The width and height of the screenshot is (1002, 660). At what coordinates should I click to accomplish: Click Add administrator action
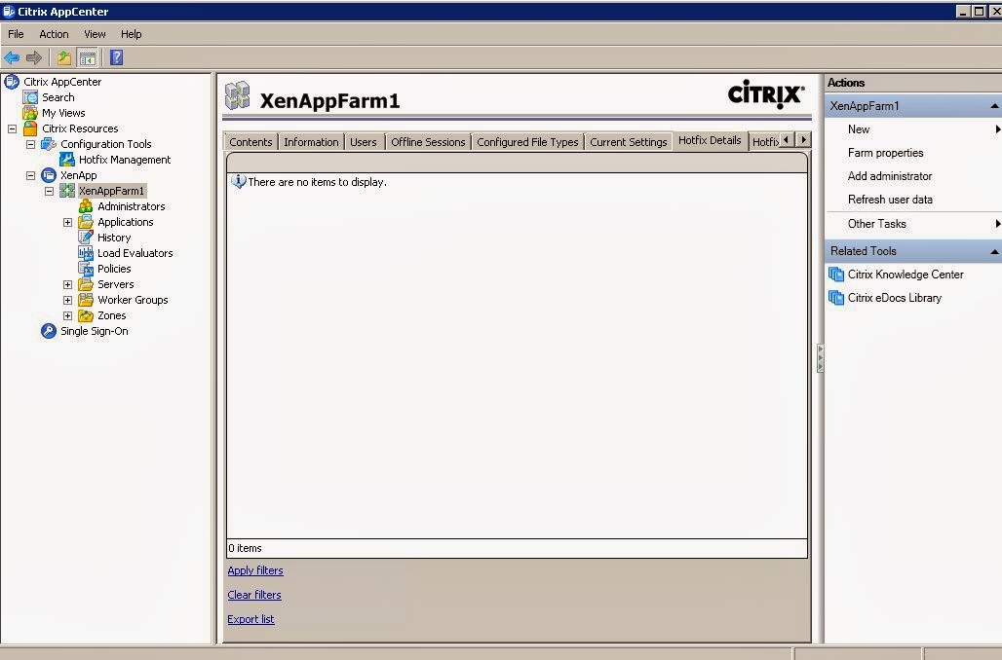pos(890,176)
